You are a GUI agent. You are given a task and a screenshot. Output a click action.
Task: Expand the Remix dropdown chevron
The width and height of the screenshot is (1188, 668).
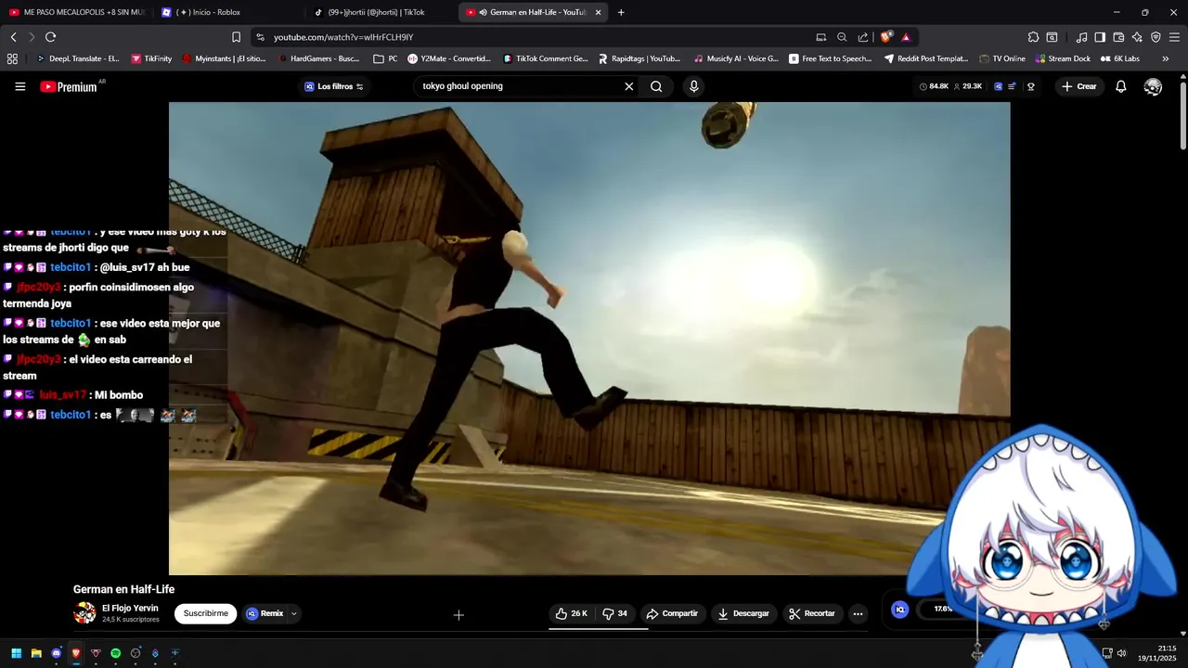pos(293,613)
